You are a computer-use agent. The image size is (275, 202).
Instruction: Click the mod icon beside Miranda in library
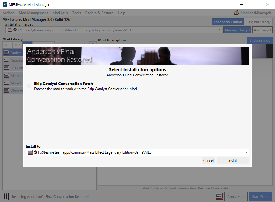(7, 75)
